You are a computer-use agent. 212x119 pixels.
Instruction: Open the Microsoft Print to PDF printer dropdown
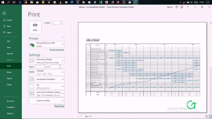47,45
